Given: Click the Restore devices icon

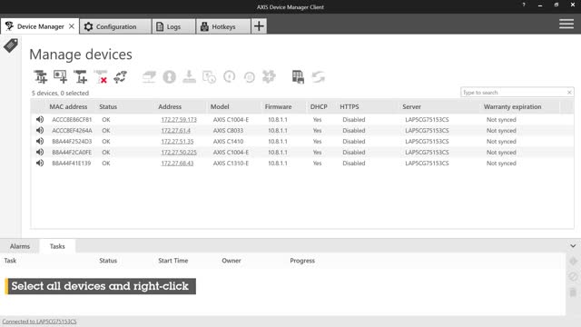Looking at the screenshot, I should click(x=250, y=77).
